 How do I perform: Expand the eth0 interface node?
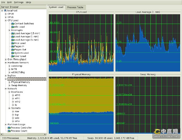coord(13,95)
